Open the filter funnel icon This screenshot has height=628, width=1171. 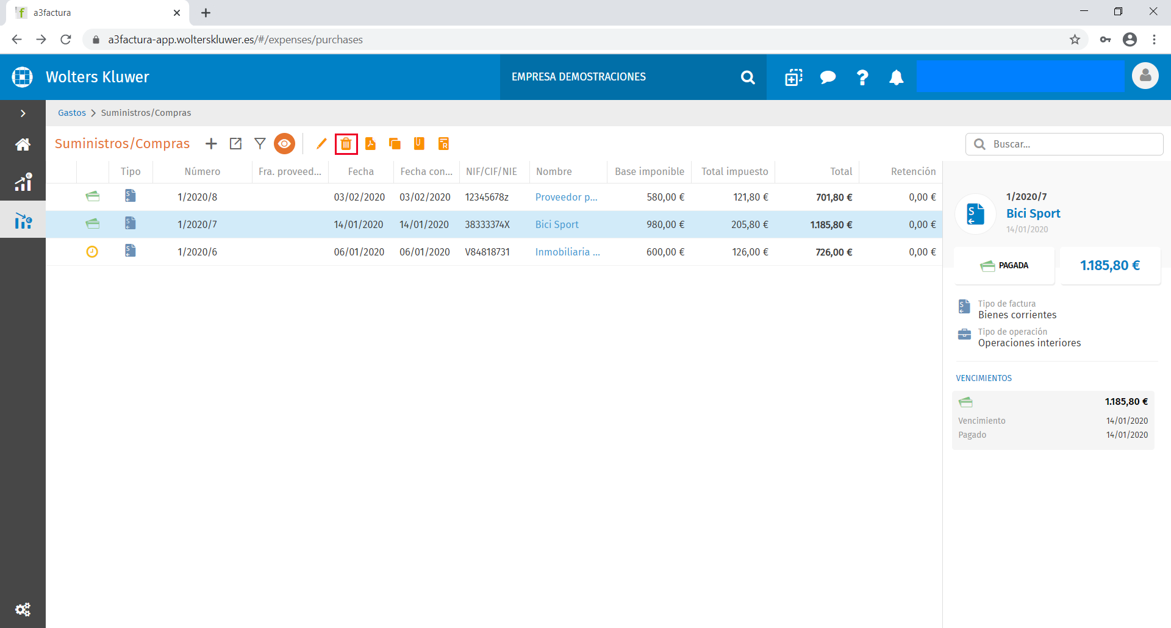click(x=260, y=144)
